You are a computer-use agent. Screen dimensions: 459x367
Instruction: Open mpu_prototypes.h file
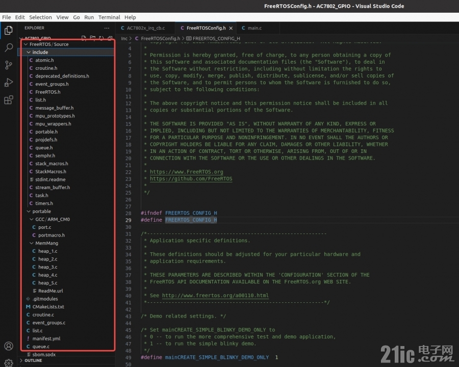click(55, 116)
